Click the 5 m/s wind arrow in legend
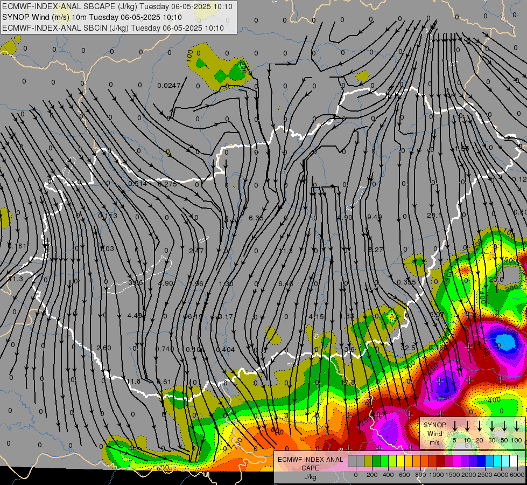Screen dimensions: 527x485 point(454,426)
